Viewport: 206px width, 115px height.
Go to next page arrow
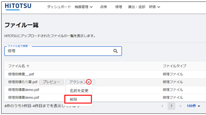click(x=180, y=106)
